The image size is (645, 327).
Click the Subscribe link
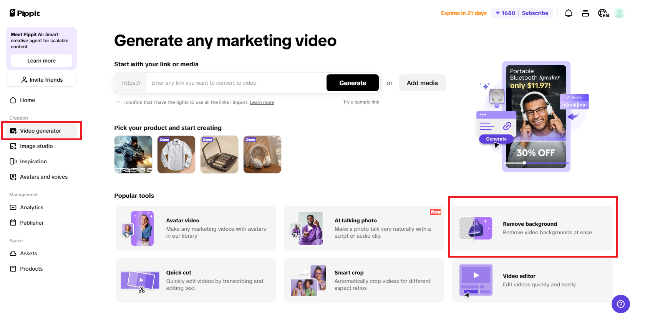tap(535, 13)
